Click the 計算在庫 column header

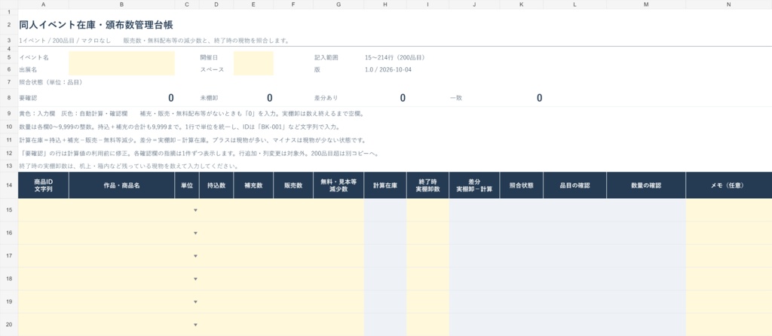coord(385,185)
